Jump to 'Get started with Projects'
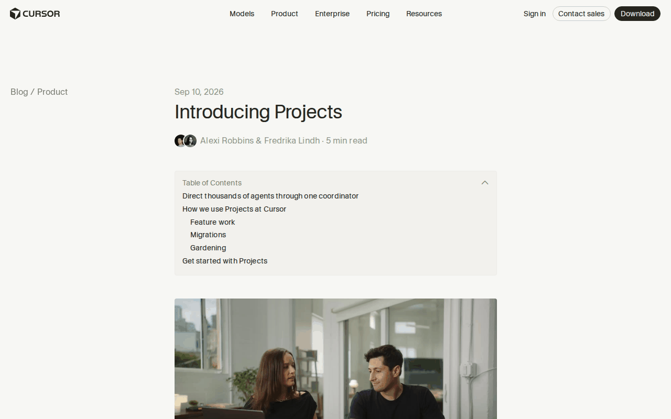This screenshot has width=671, height=419. [x=225, y=261]
